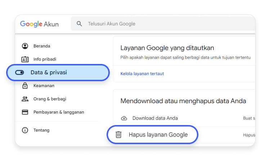Focus the Telusuri Akun Google search field
This screenshot has height=161, width=270.
pos(163,24)
